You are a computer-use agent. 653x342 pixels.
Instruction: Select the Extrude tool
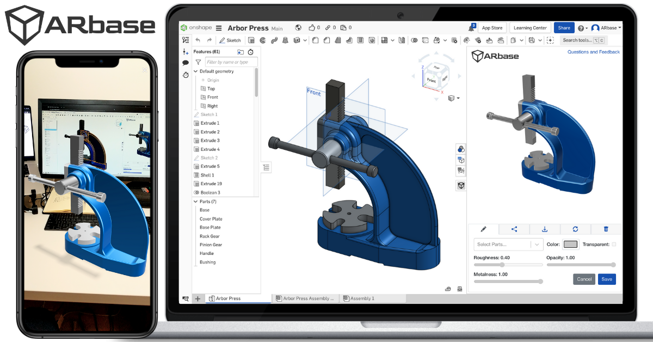pos(251,40)
